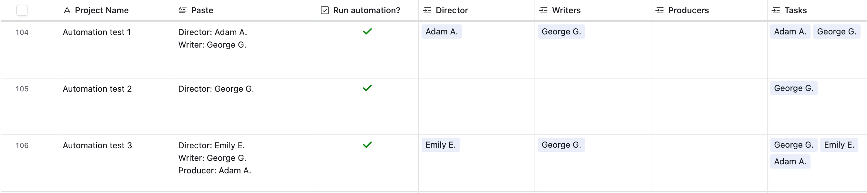Select the Automation test 3 project name cell
The width and height of the screenshot is (867, 193).
point(116,163)
